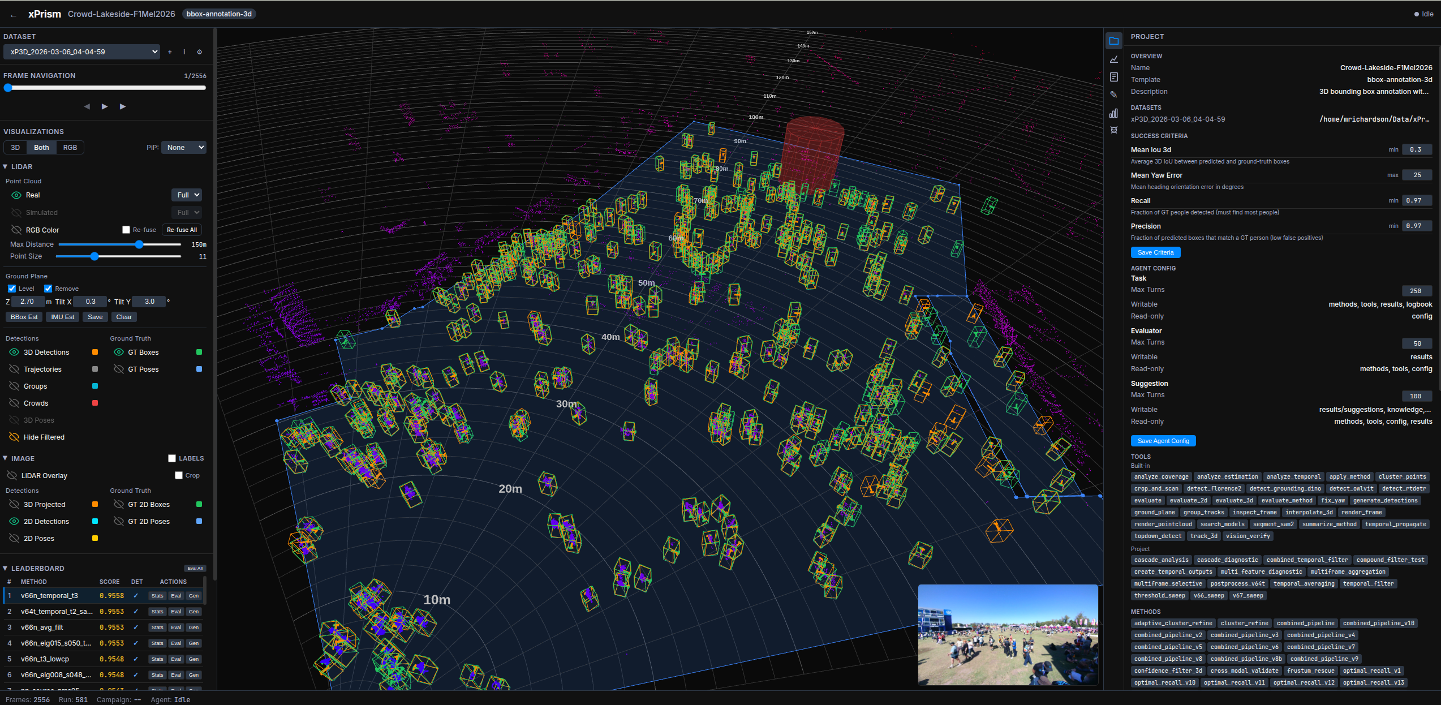The image size is (1441, 705).
Task: Uncheck the Remove ground plane checkbox
Action: point(48,289)
